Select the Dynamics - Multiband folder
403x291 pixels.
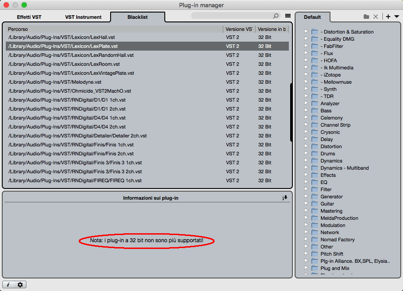(344, 168)
